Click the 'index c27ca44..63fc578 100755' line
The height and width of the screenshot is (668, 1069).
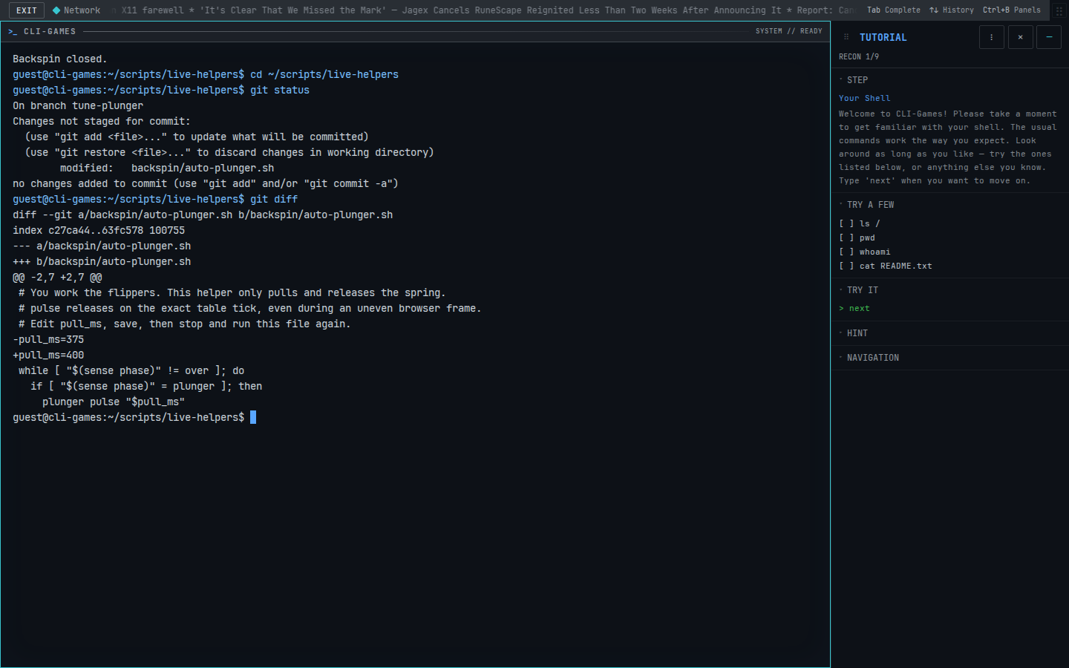[x=99, y=231]
